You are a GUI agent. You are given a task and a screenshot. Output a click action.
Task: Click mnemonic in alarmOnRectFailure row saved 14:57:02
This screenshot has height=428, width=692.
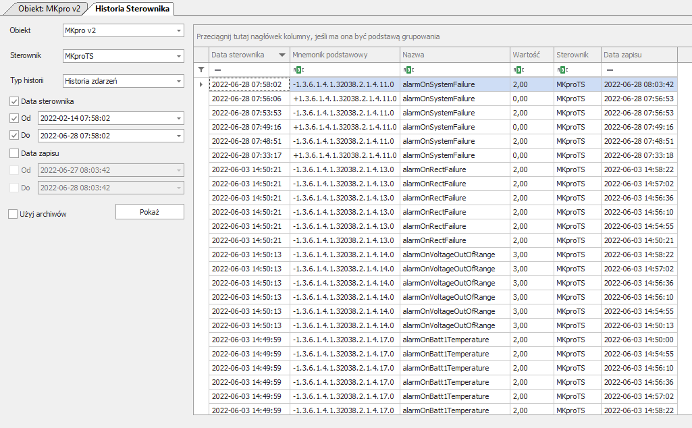345,184
